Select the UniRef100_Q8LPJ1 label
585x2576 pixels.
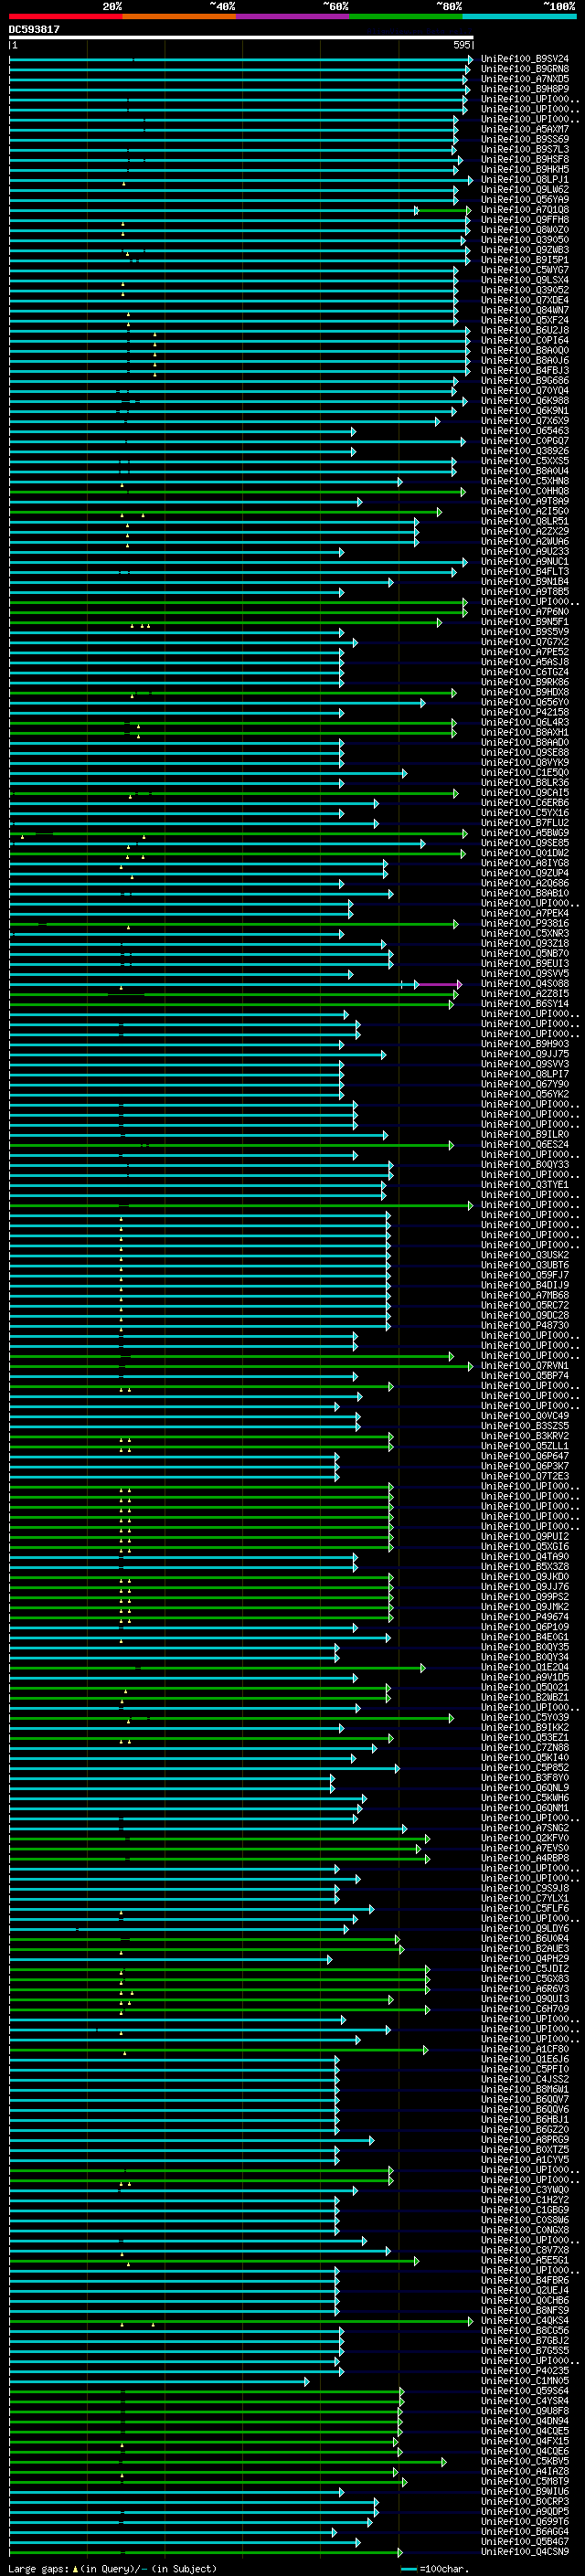[x=525, y=181]
